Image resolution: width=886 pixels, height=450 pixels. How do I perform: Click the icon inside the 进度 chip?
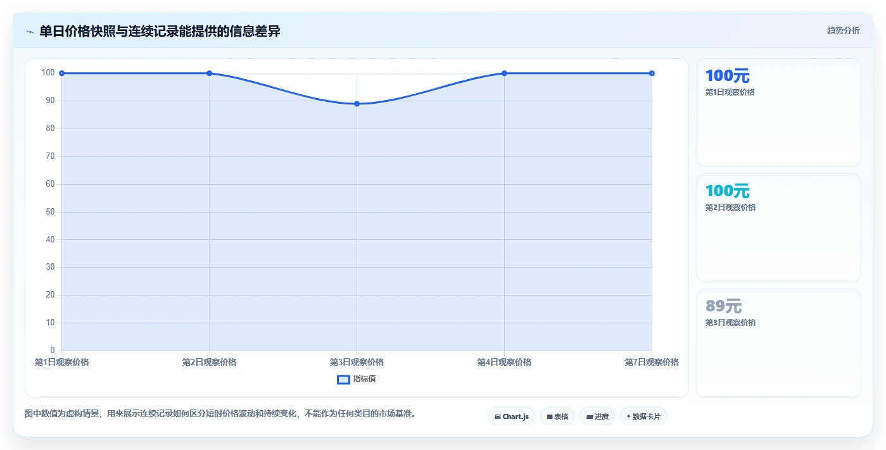pos(590,417)
